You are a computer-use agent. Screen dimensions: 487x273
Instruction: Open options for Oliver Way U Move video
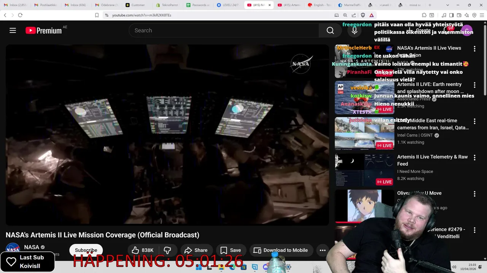click(474, 194)
